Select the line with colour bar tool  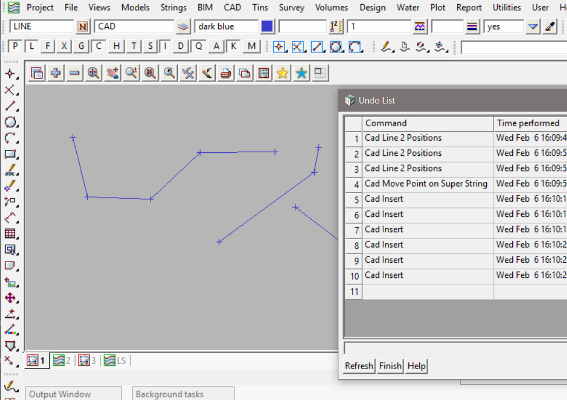pos(10,330)
